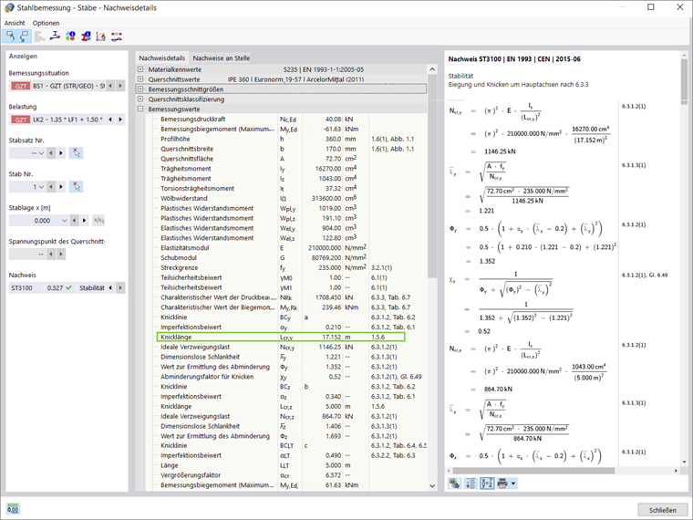Select the LK2 Belastung field
This screenshot has width=693, height=520.
(x=57, y=120)
